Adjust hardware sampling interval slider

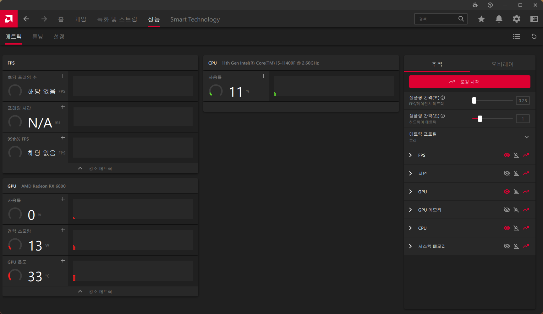(492, 119)
